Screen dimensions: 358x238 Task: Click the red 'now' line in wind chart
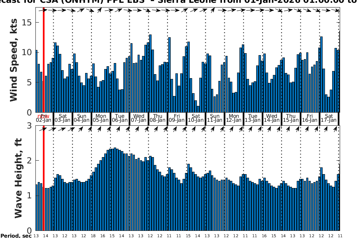(43, 59)
